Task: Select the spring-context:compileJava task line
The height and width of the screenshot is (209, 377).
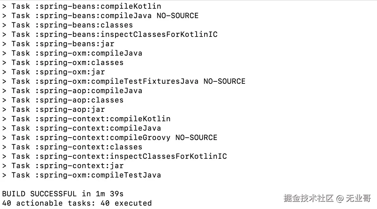Action: pyautogui.click(x=81, y=128)
